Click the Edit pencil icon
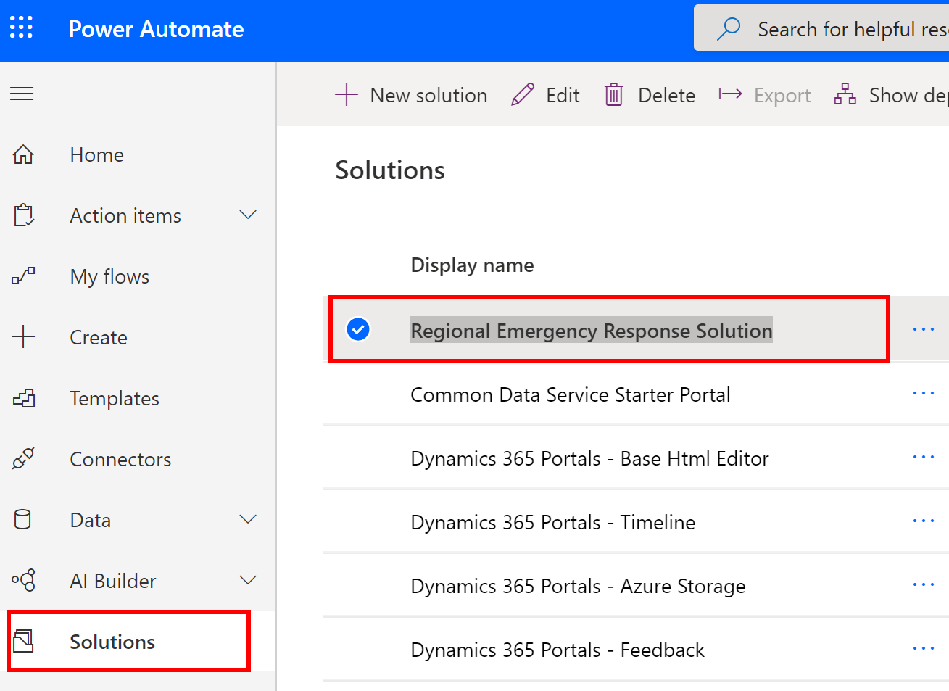Screen dimensions: 949x691 pyautogui.click(x=522, y=95)
